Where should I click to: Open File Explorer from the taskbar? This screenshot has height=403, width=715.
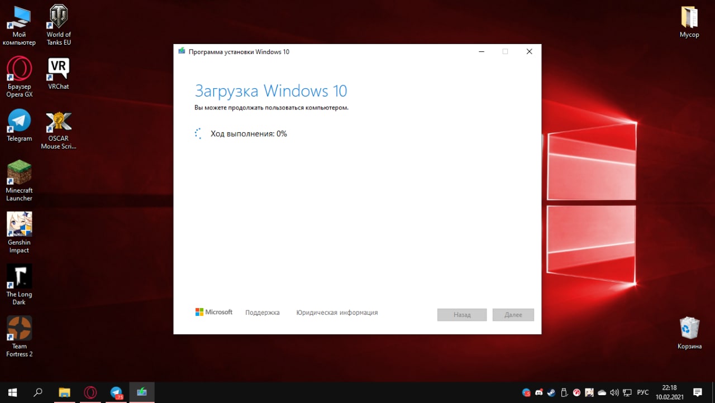tap(64, 392)
